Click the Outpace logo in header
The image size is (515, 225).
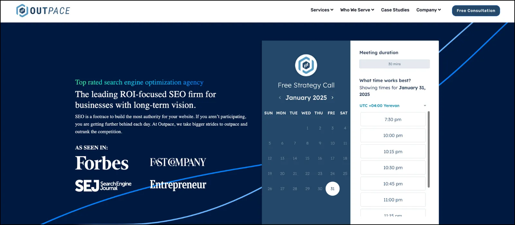point(43,11)
